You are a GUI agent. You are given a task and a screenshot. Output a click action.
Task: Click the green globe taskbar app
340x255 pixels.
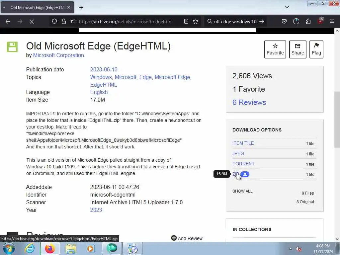[112, 248]
